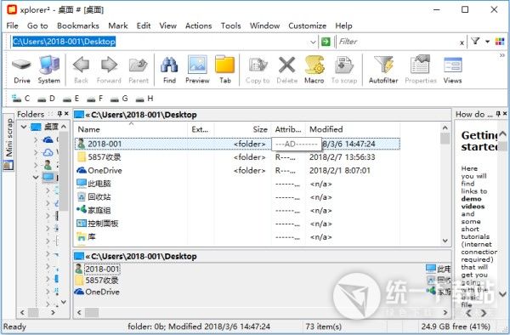
Task: Open the Properties toolbar icon
Action: [x=421, y=70]
